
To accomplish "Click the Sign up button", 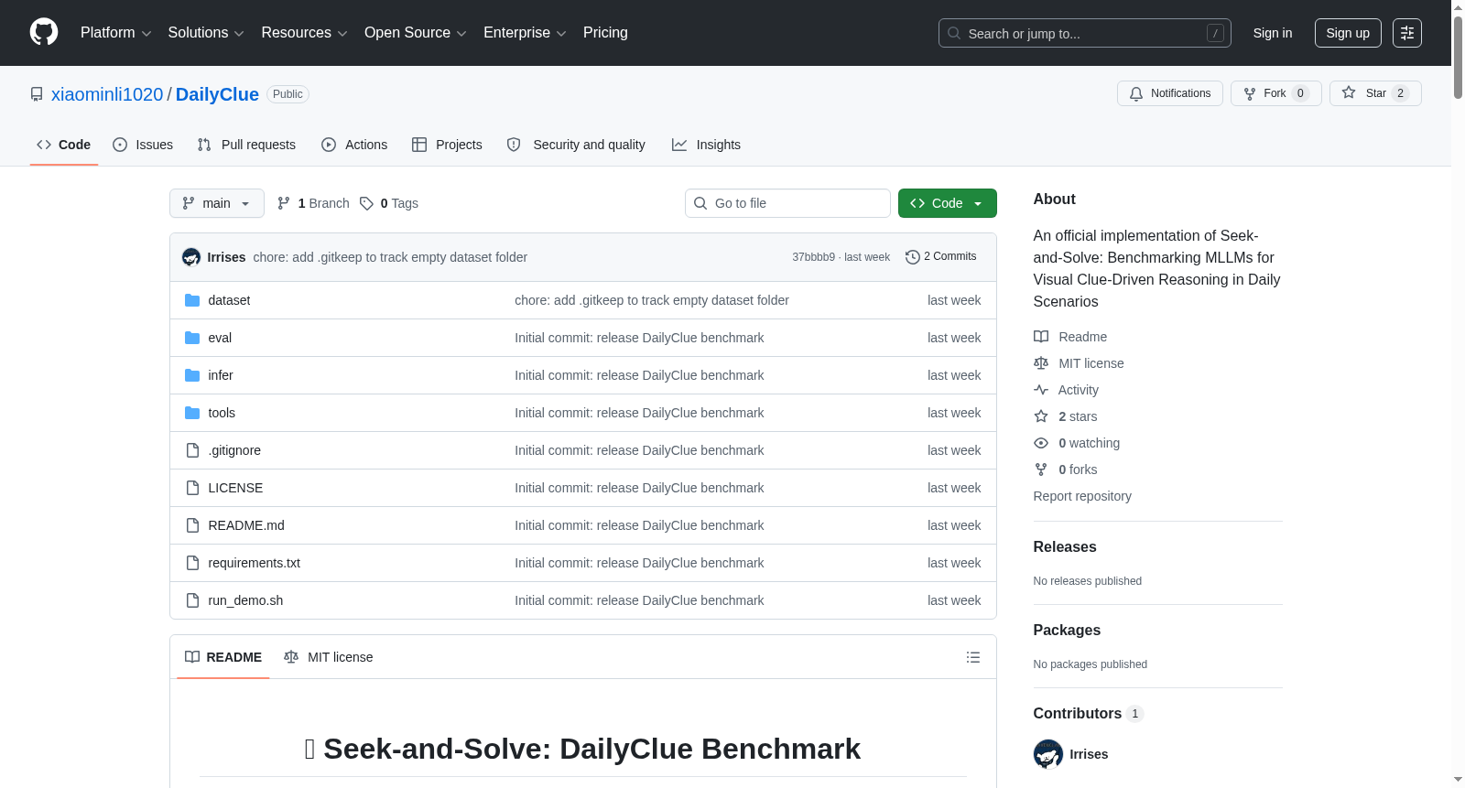I will point(1348,33).
